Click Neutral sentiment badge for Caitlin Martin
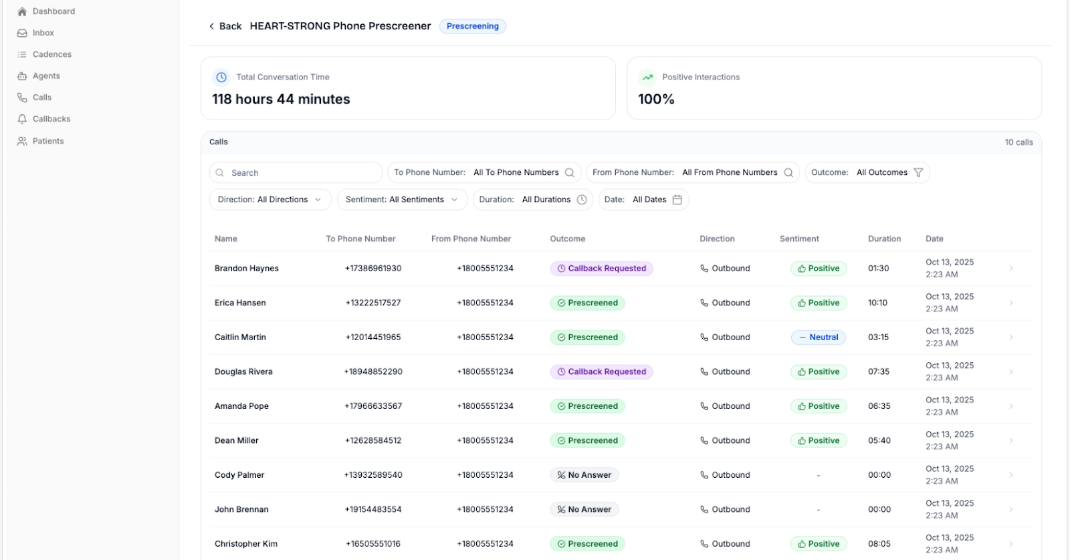 [818, 337]
